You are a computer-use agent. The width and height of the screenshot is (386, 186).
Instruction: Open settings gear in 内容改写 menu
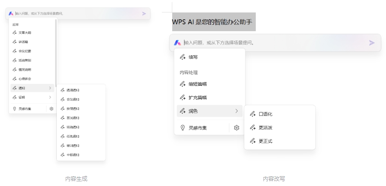[x=237, y=128]
